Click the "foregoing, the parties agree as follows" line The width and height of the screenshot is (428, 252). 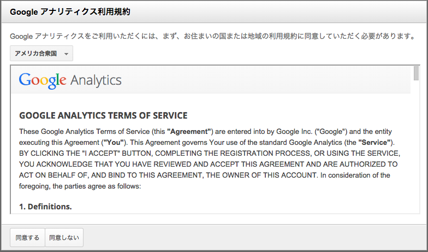(x=80, y=186)
